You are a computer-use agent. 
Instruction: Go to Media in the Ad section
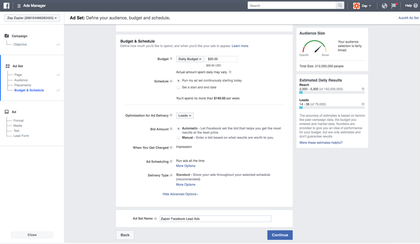(18, 126)
